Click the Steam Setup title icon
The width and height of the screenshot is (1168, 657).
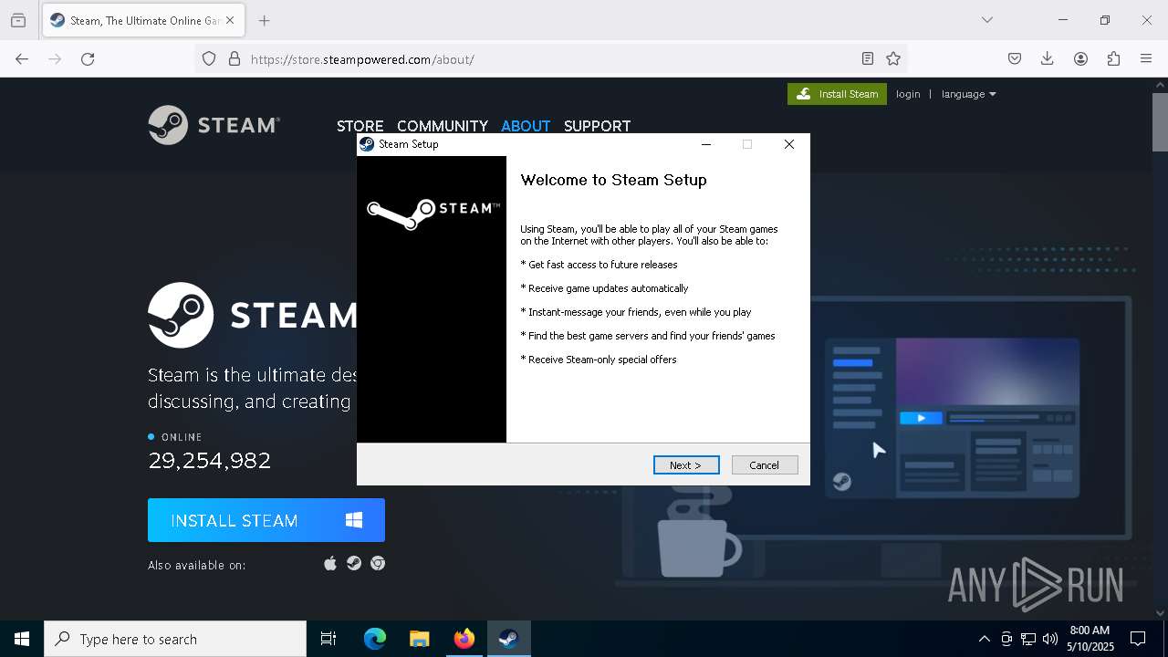(x=367, y=144)
